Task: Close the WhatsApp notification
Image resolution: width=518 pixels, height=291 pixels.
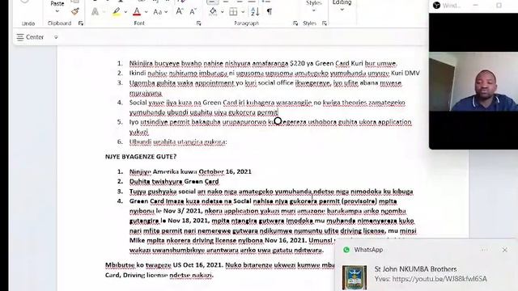Action: (x=505, y=250)
